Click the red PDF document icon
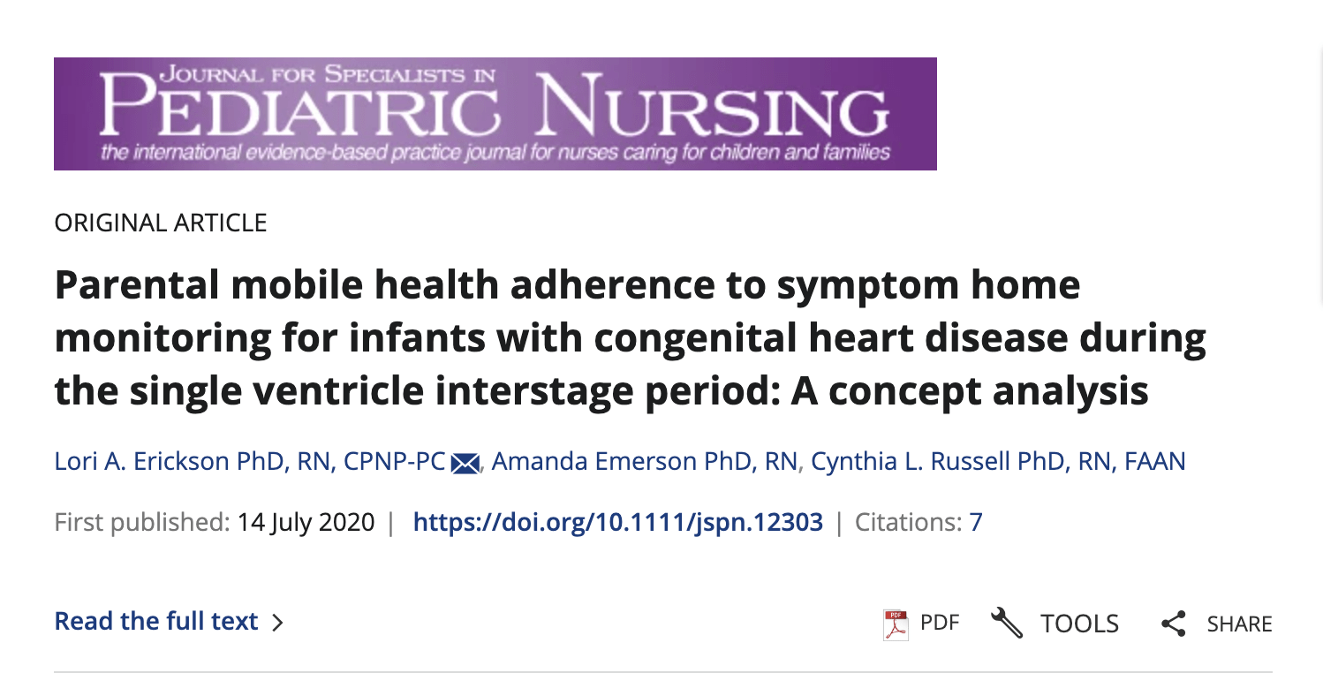The height and width of the screenshot is (673, 1323). pos(896,624)
